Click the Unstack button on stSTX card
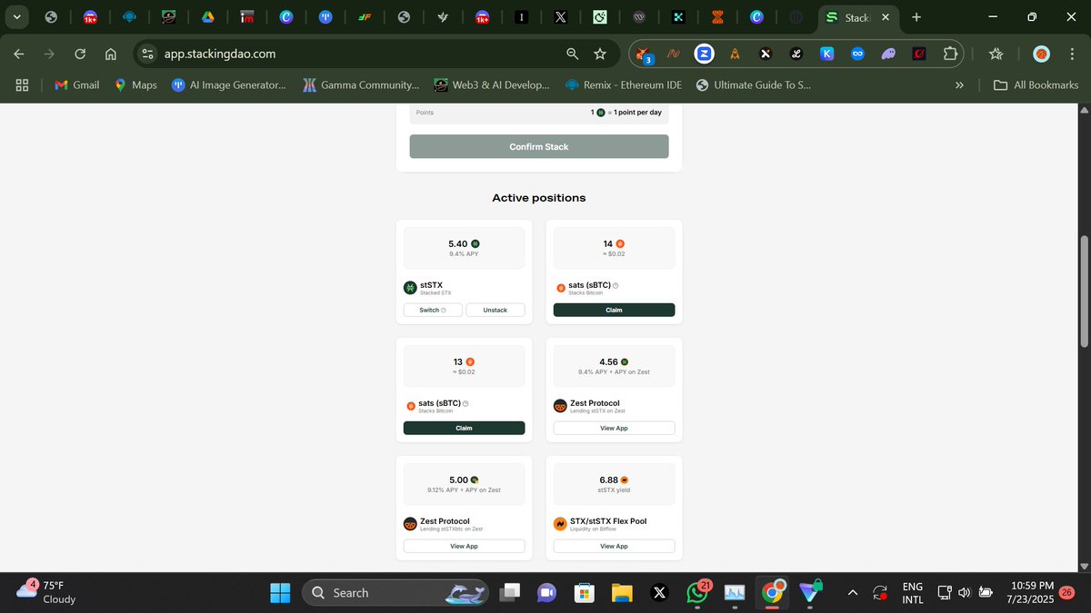The image size is (1091, 613). coord(495,310)
